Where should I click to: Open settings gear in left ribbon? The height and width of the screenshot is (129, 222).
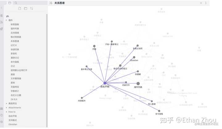[x=2, y=122]
